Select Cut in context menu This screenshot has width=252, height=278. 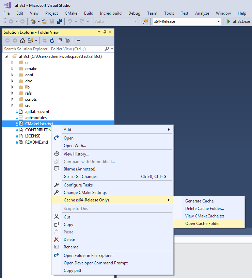112,217
